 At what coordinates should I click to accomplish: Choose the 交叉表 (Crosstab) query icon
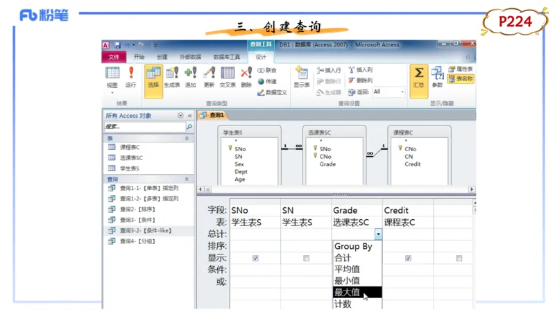click(x=228, y=76)
